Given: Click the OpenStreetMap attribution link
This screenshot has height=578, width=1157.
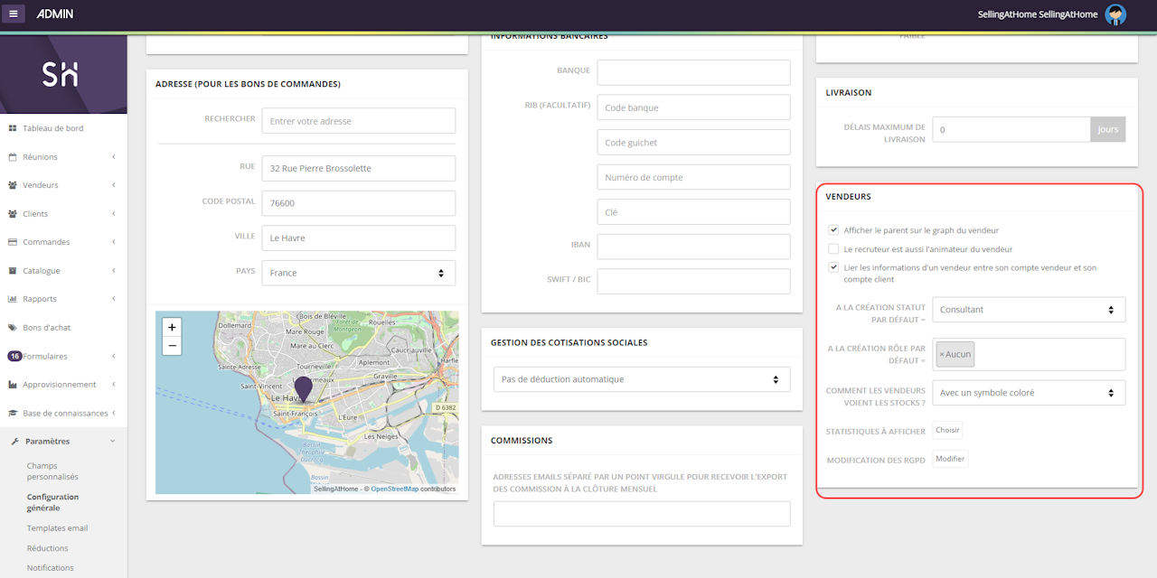Looking at the screenshot, I should (394, 489).
